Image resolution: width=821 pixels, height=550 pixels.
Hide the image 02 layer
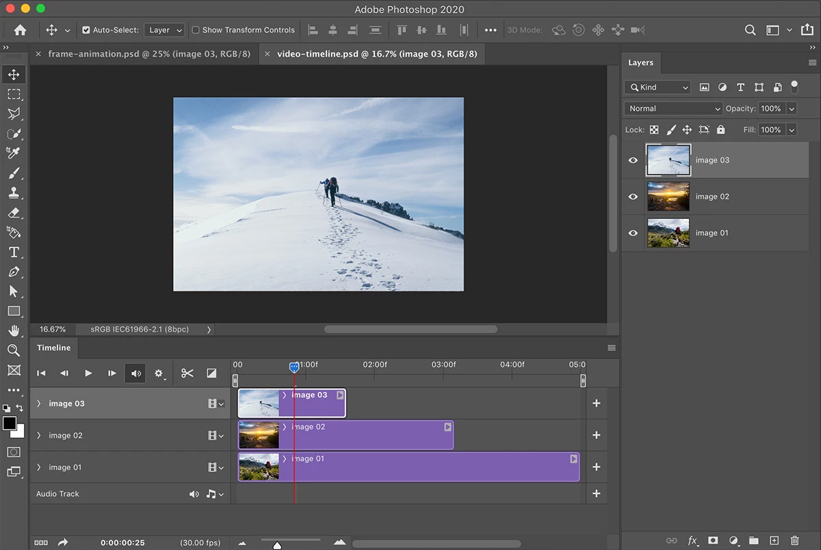pyautogui.click(x=633, y=197)
